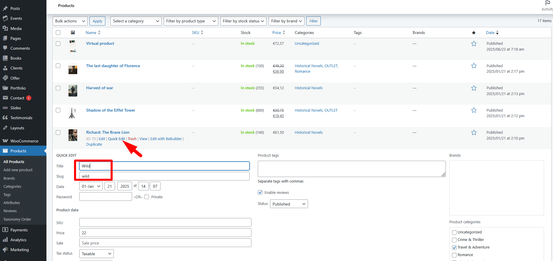Expand Filter by stock status dropdown
The height and width of the screenshot is (261, 553).
pos(243,21)
